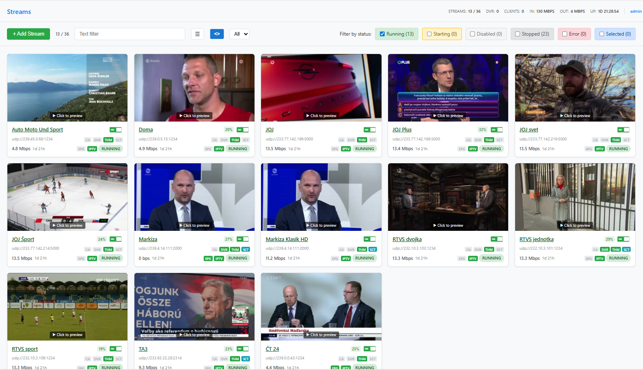Click the JOJ stream preview thumbnail
The width and height of the screenshot is (643, 370).
pos(321,88)
